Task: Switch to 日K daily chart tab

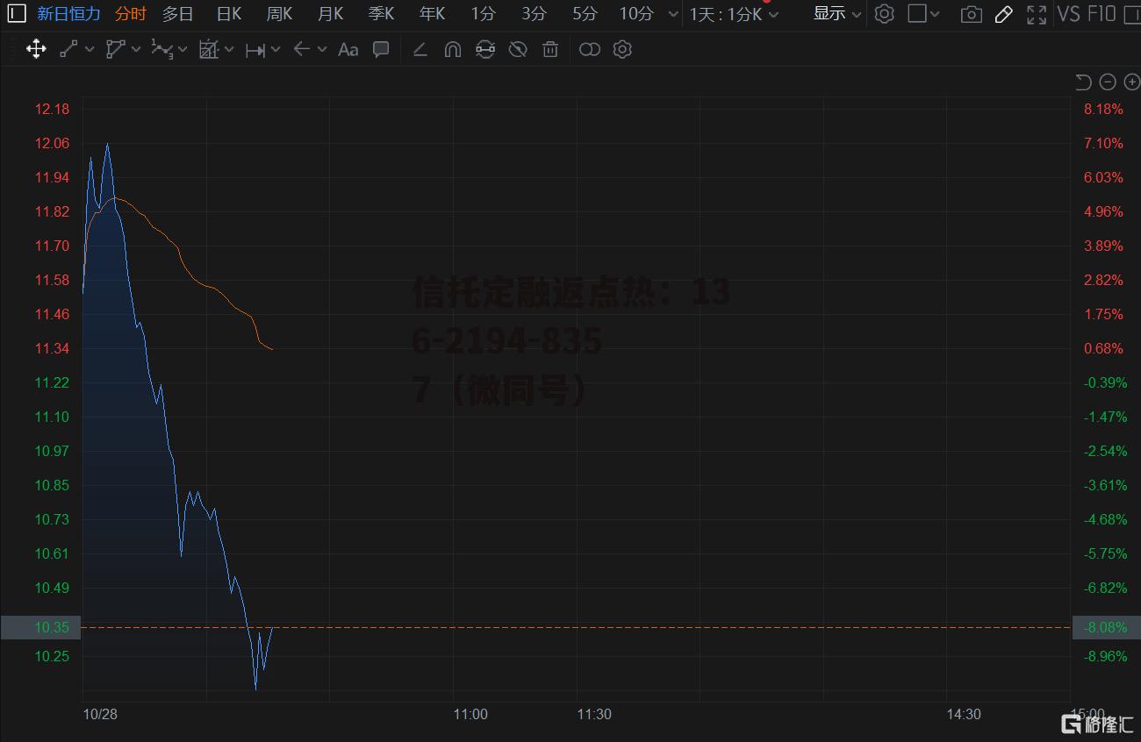Action: pos(228,14)
